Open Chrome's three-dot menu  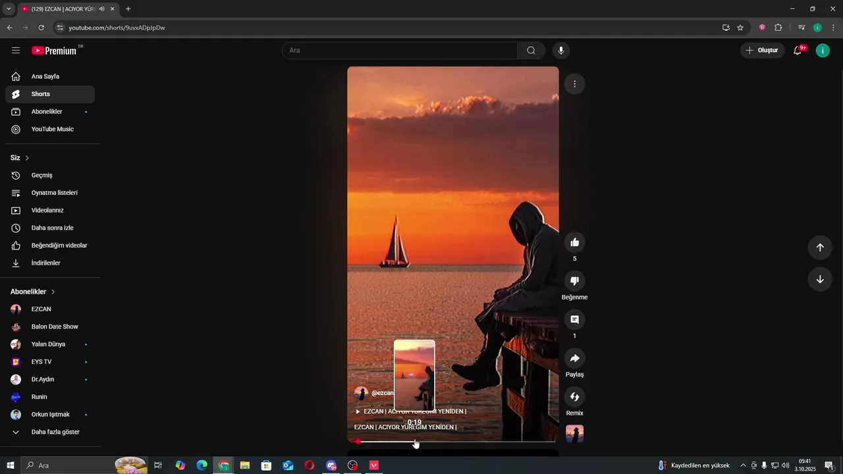834,28
